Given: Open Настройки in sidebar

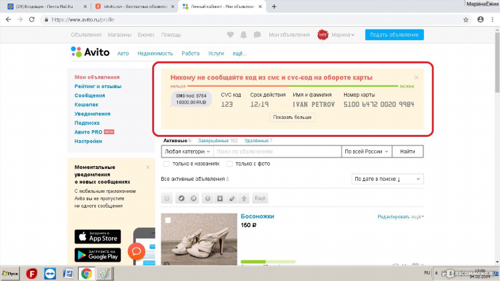Looking at the screenshot, I should pos(88,141).
